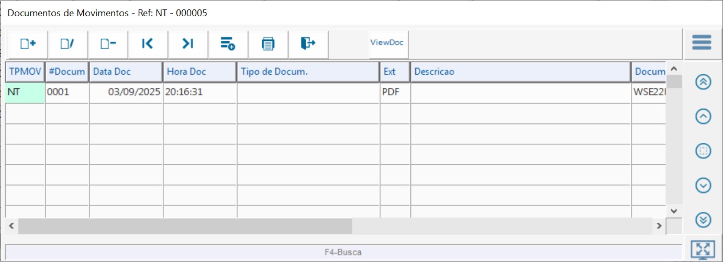
Task: Click the exit door icon
Action: pos(308,44)
